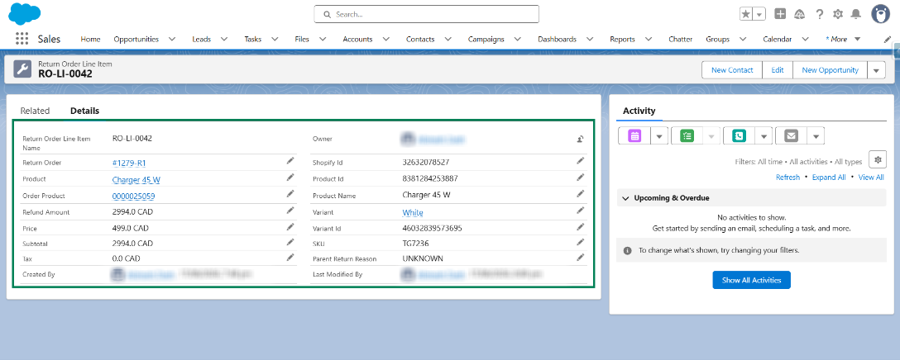900x360 pixels.
Task: Click the Expand All link
Action: coord(828,178)
